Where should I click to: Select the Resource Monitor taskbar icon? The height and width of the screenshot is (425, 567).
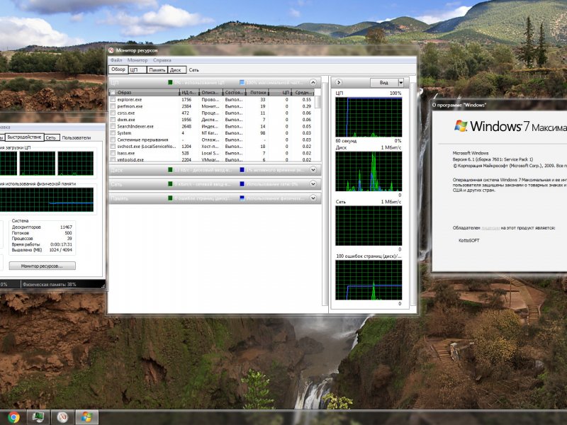62,417
